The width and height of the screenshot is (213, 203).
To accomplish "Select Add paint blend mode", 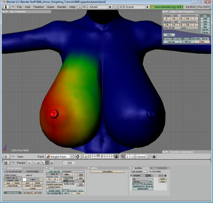I will tap(205, 18).
